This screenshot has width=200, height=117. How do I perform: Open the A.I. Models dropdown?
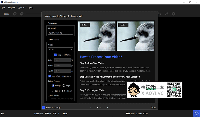tap(60, 33)
